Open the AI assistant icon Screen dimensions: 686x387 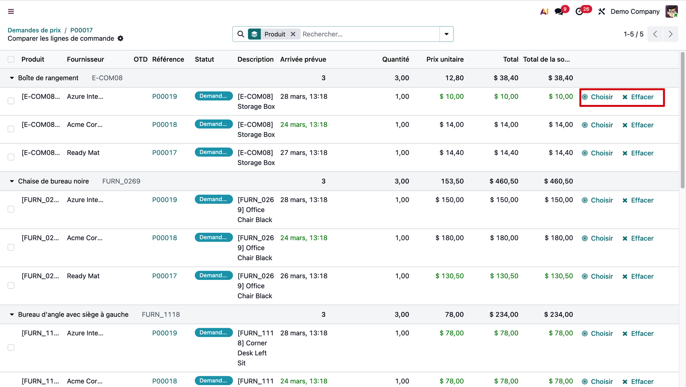pyautogui.click(x=544, y=11)
